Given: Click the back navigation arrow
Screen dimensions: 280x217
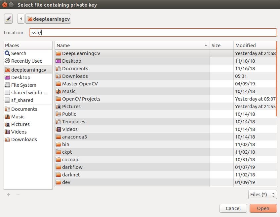Looking at the screenshot, I should coord(20,18).
